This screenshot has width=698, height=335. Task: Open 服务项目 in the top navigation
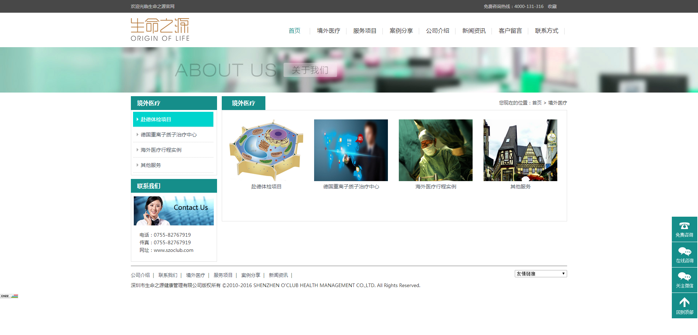click(x=365, y=31)
